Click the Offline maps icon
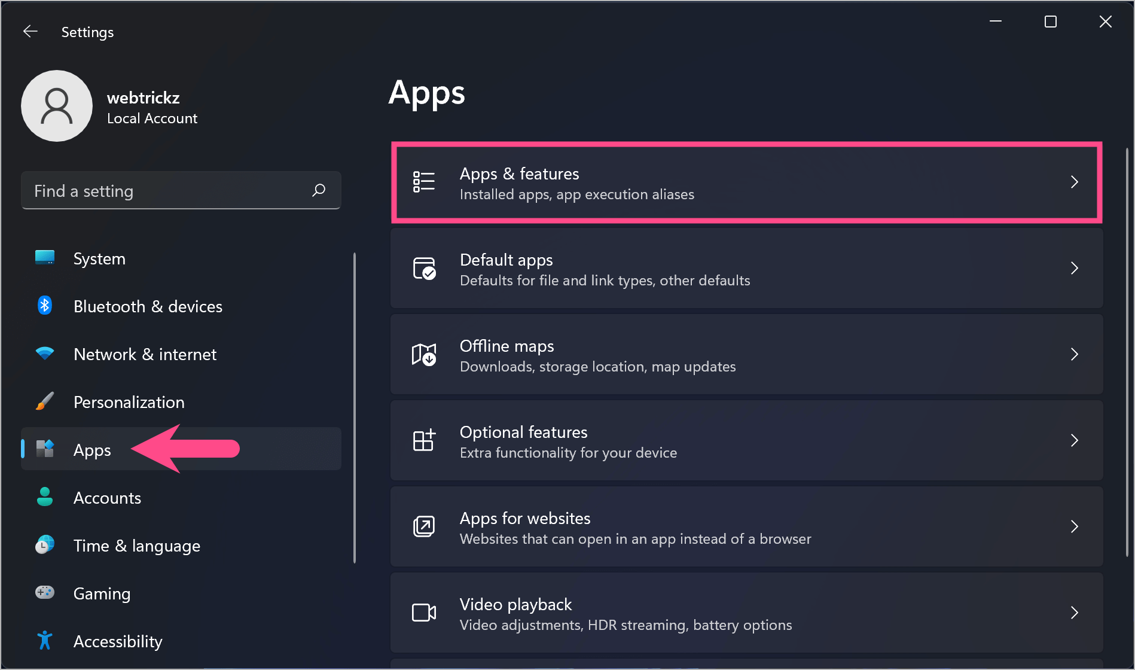 pos(424,354)
